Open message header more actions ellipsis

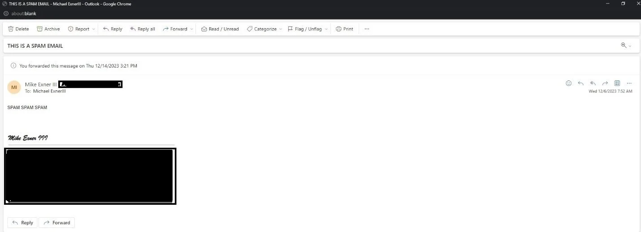[629, 83]
